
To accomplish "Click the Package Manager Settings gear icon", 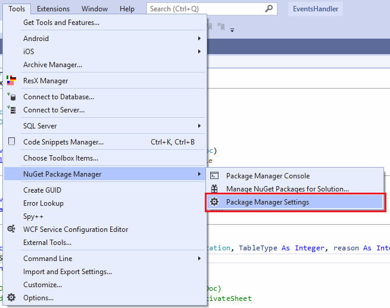I will click(214, 202).
